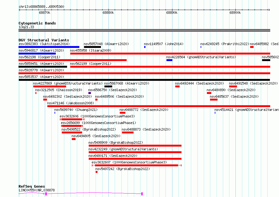Select the nsv5928778 (Almarri2020) variant label

click(41, 70)
